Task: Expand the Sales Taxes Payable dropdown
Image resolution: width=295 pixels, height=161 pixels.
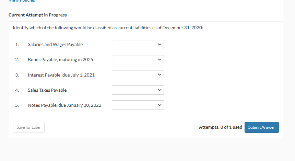Action: click(x=138, y=90)
